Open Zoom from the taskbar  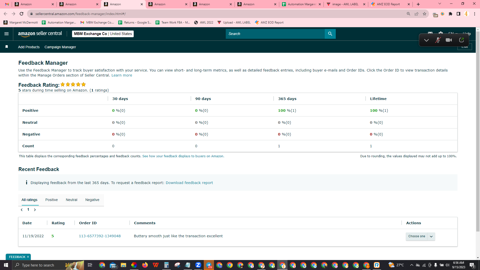198,265
